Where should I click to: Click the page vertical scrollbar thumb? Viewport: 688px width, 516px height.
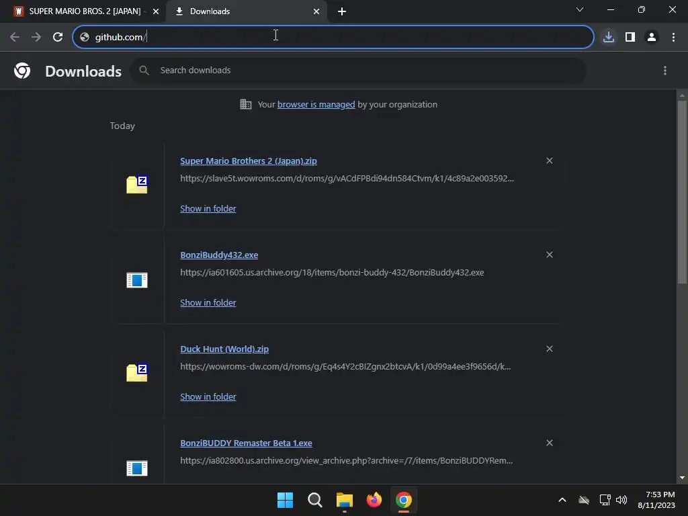[682, 192]
